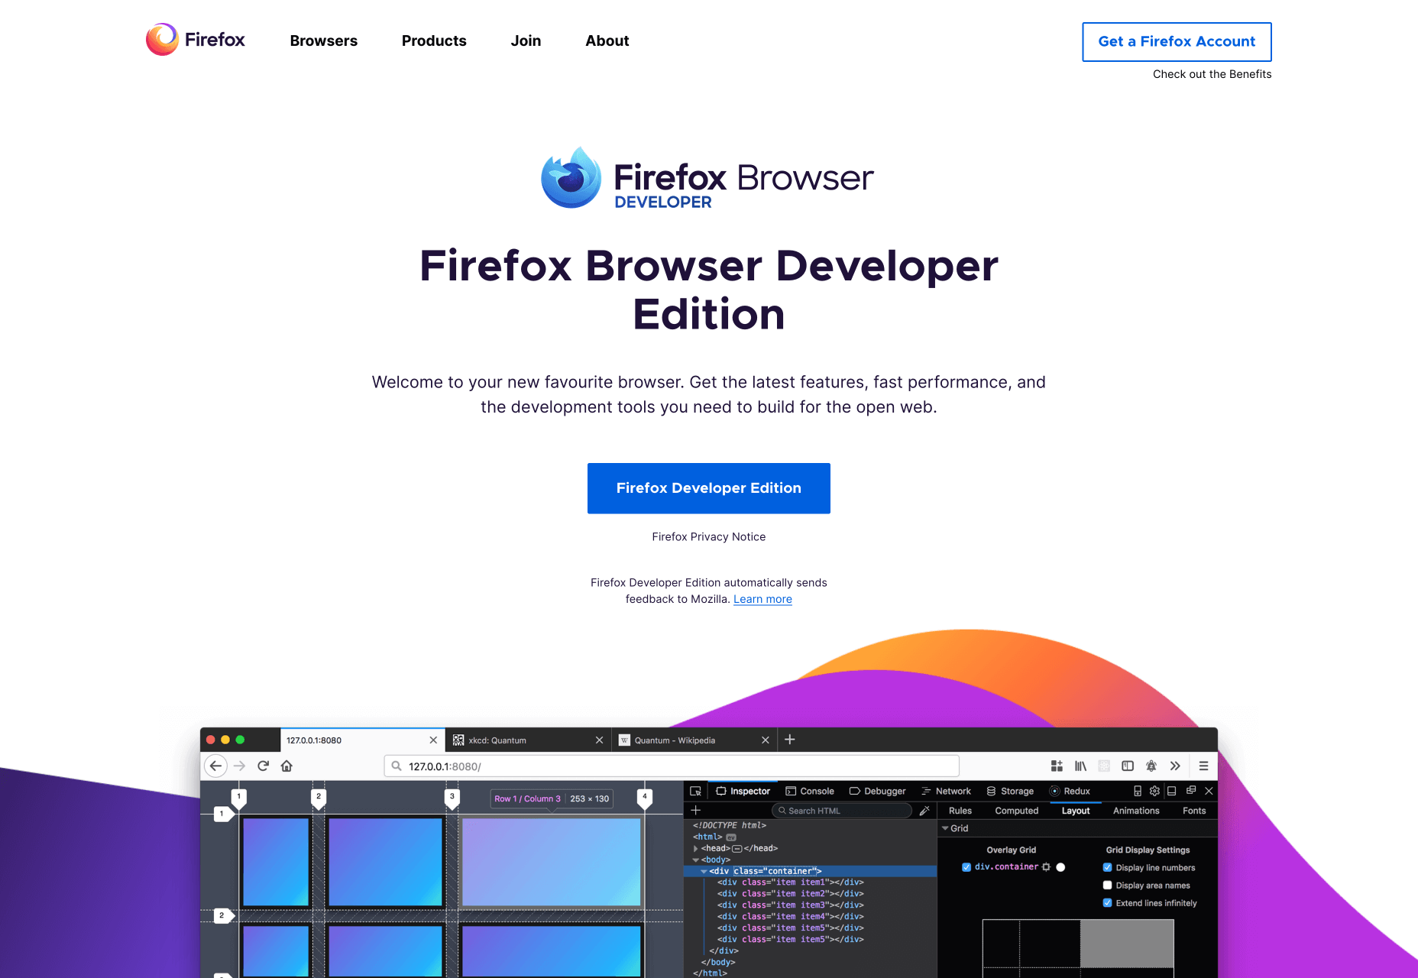Open the Firefox Privacy Notice link
Screen dimensions: 1418x978
(x=708, y=536)
